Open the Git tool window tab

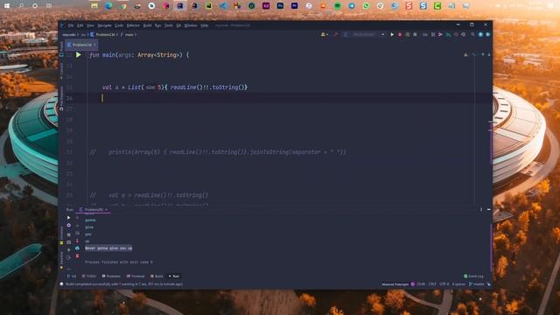72,276
